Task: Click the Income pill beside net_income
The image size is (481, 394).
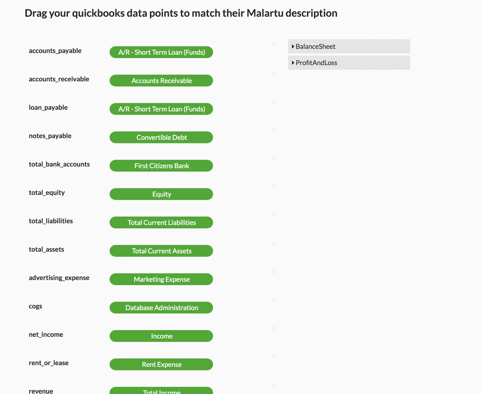Action: pyautogui.click(x=161, y=336)
